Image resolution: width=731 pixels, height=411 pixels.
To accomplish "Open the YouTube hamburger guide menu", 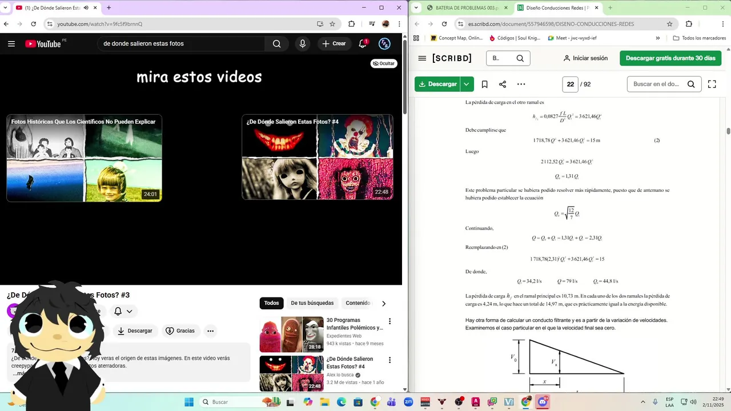I will pyautogui.click(x=11, y=43).
